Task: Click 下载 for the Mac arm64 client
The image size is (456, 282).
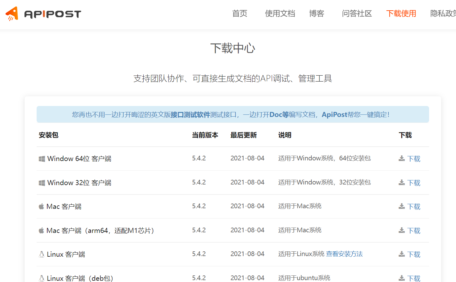Action: point(414,230)
